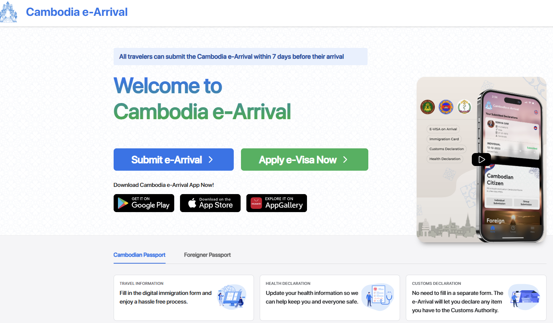The width and height of the screenshot is (553, 323).
Task: Click the Huawei AppGallery badge
Action: pos(276,203)
